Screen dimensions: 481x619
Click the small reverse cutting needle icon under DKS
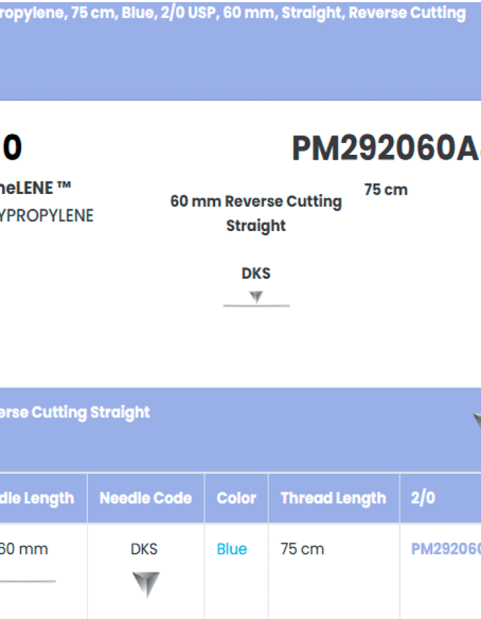(x=256, y=297)
